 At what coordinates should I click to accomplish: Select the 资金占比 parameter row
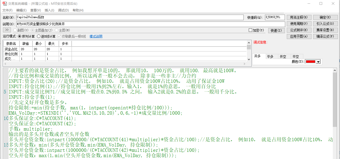click(125, 49)
